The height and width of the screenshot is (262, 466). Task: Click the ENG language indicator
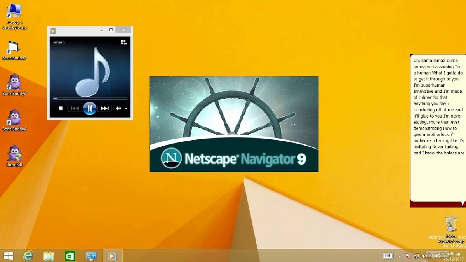(436, 256)
